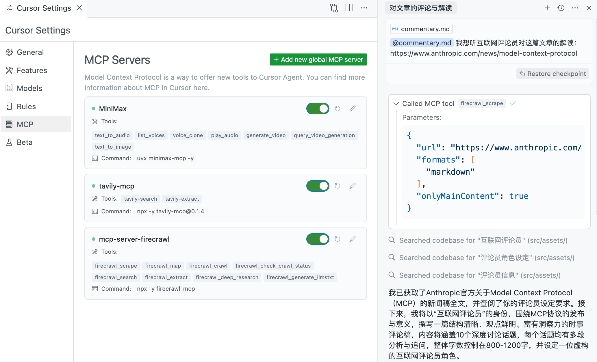The width and height of the screenshot is (597, 362).
Task: Click Add new global MCP server
Action: [x=318, y=59]
